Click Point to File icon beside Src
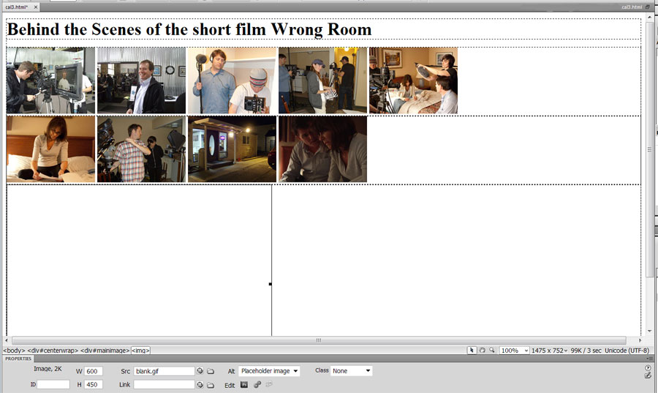The height and width of the screenshot is (393, 658). coord(200,372)
